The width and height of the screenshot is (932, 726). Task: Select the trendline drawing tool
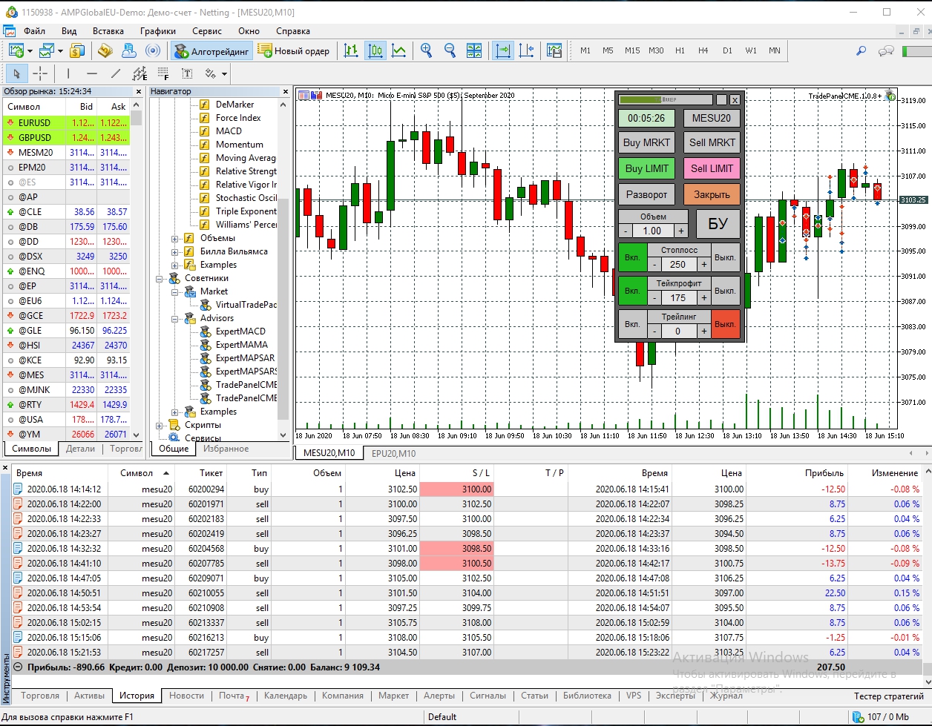(x=116, y=73)
